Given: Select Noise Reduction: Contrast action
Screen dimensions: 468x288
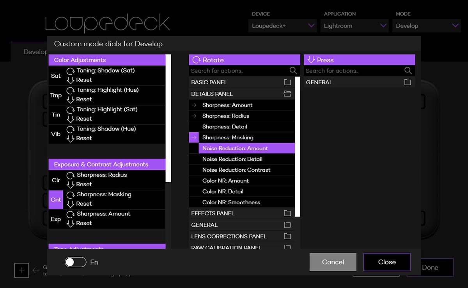Looking at the screenshot, I should coord(242,170).
